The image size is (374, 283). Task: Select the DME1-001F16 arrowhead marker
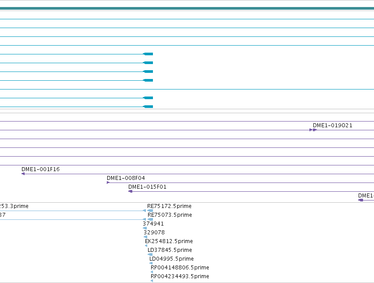click(23, 174)
